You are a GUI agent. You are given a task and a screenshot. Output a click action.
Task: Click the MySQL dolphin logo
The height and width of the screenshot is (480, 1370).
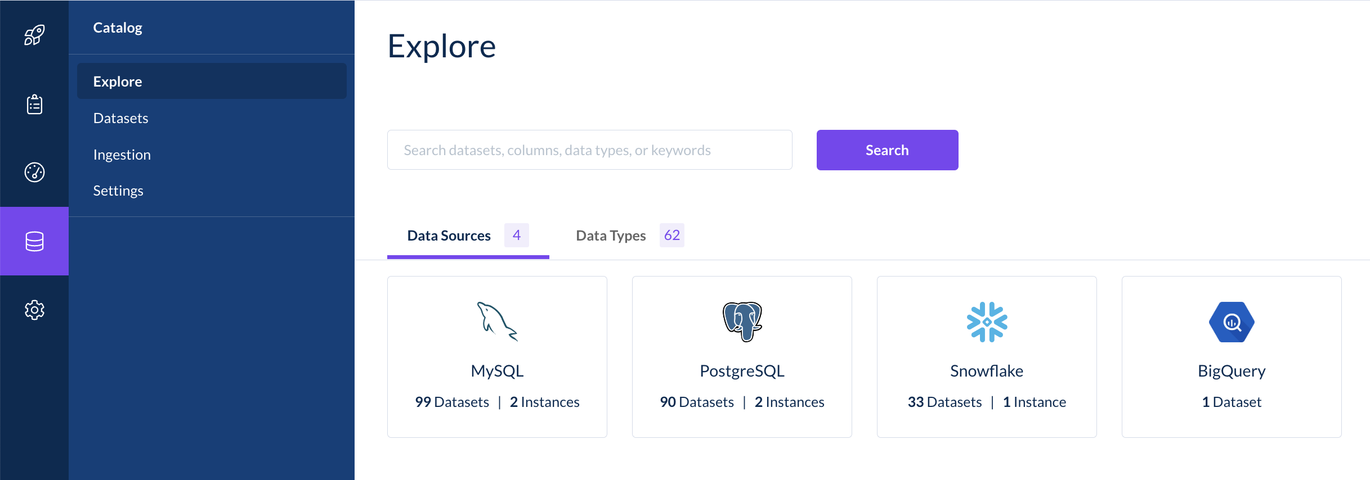[x=497, y=321]
